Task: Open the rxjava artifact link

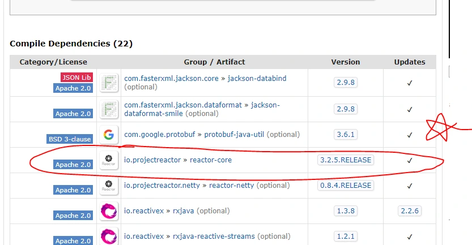Action: 184,210
